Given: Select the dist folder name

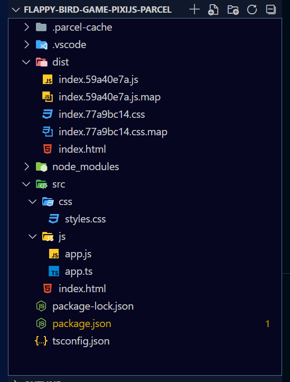Looking at the screenshot, I should tap(61, 62).
